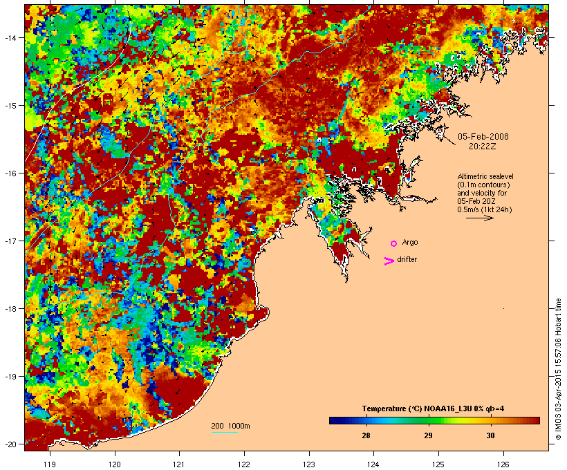Click the '20:22Z' time text
Image resolution: width=567 pixels, height=470 pixels.
point(483,147)
